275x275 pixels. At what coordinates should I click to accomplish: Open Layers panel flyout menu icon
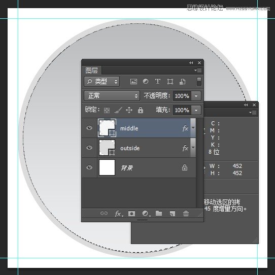tap(198, 70)
